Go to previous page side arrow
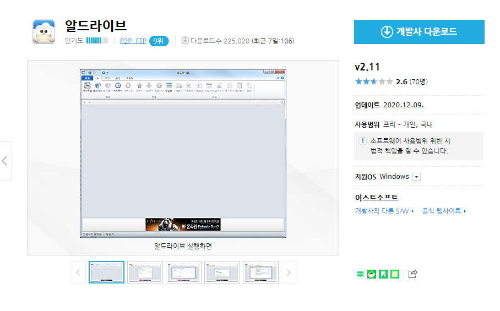The width and height of the screenshot is (500, 311). point(5,161)
